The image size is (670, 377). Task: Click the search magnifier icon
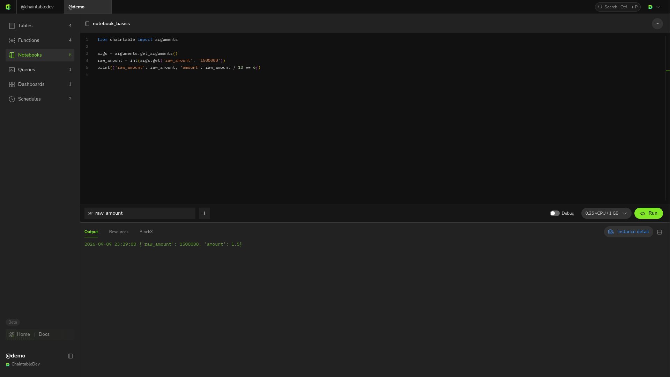600,7
